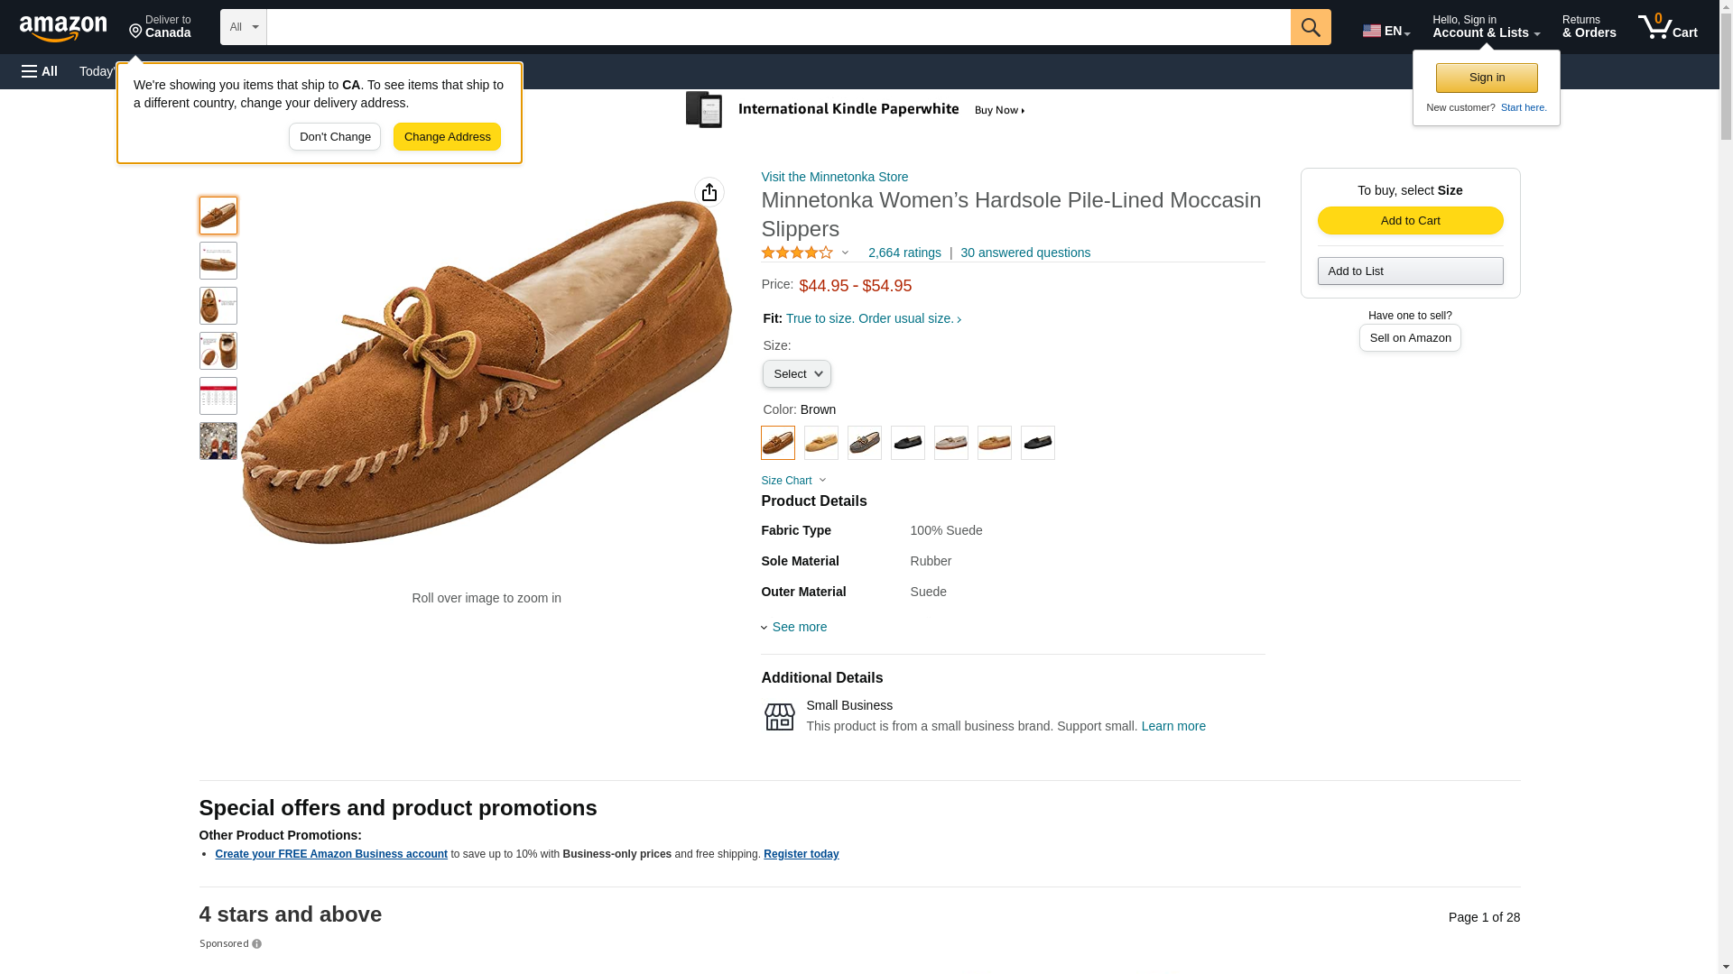The width and height of the screenshot is (1733, 974).
Task: Expand the EN language selector
Action: tap(1385, 31)
